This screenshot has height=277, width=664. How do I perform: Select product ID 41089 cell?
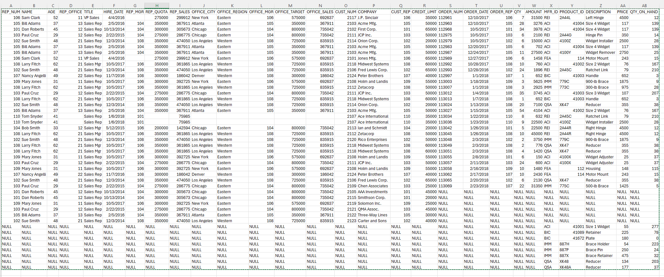[572, 232]
